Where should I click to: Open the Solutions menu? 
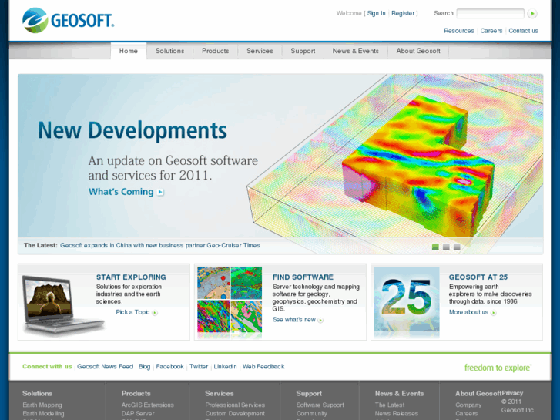pos(170,51)
